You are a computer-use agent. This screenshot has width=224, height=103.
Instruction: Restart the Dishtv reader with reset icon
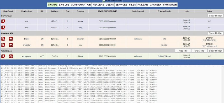(11, 39)
